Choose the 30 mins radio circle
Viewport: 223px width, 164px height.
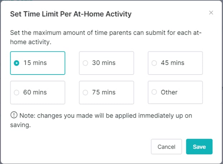(x=85, y=63)
